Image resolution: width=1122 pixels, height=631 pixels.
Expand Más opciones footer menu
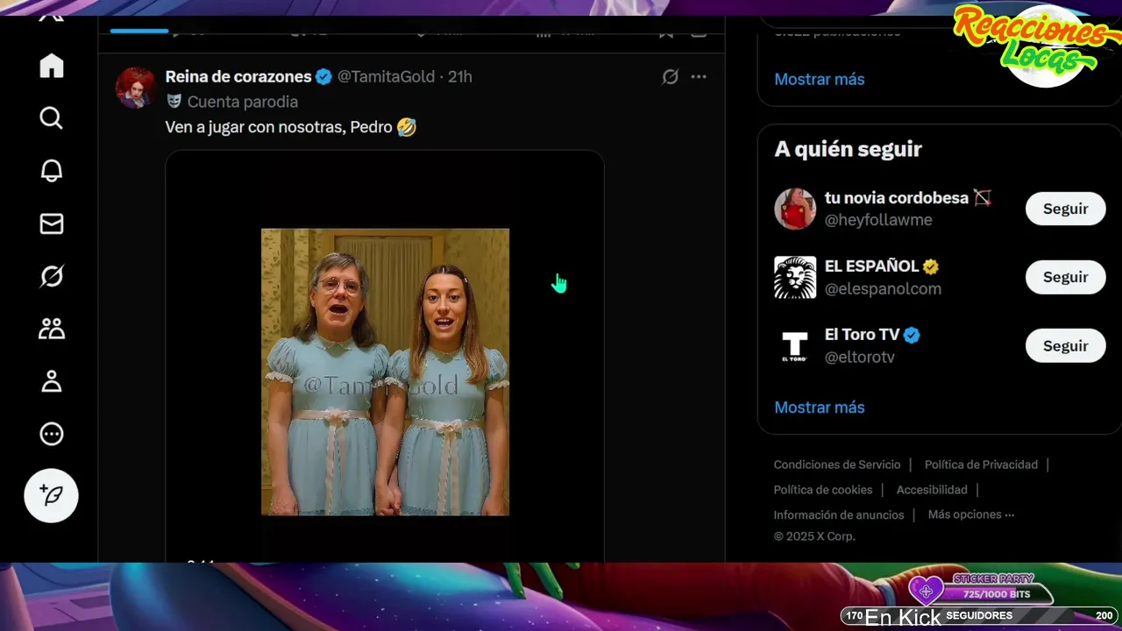coord(971,514)
